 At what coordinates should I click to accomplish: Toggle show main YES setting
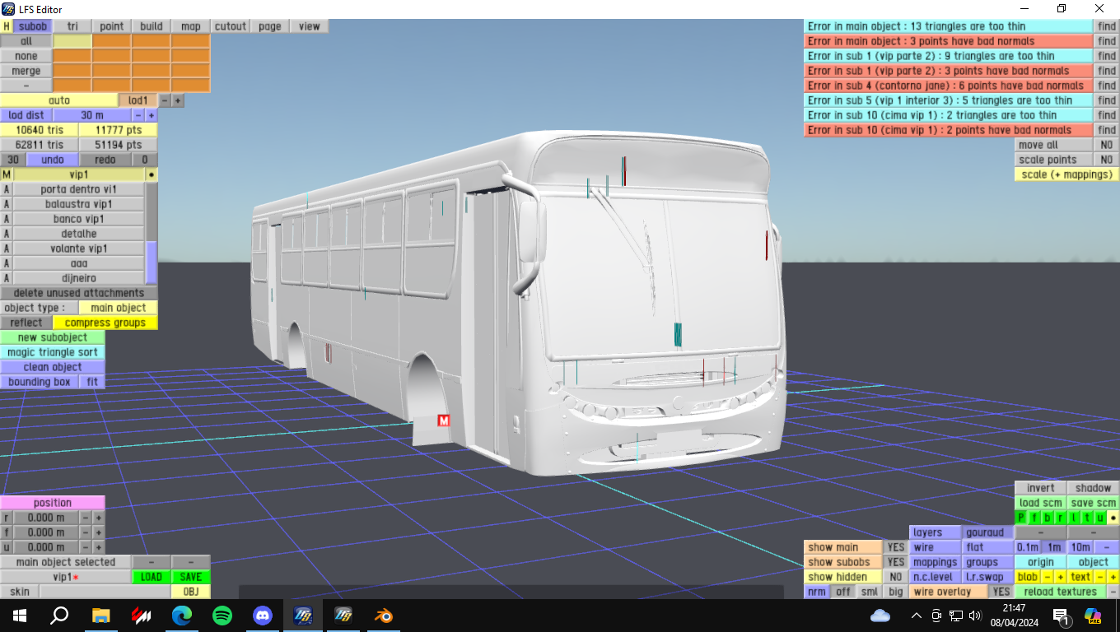[896, 547]
